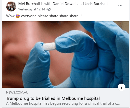Open Mel Burchall's profile name link
The height and width of the screenshot is (108, 130).
pos(29,4)
